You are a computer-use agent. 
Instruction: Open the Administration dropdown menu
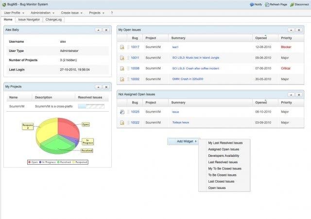point(42,13)
